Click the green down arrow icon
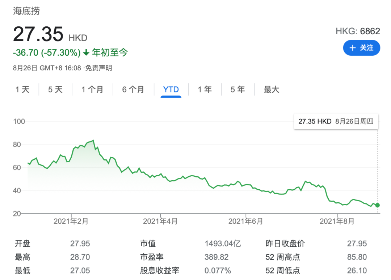 click(x=86, y=52)
